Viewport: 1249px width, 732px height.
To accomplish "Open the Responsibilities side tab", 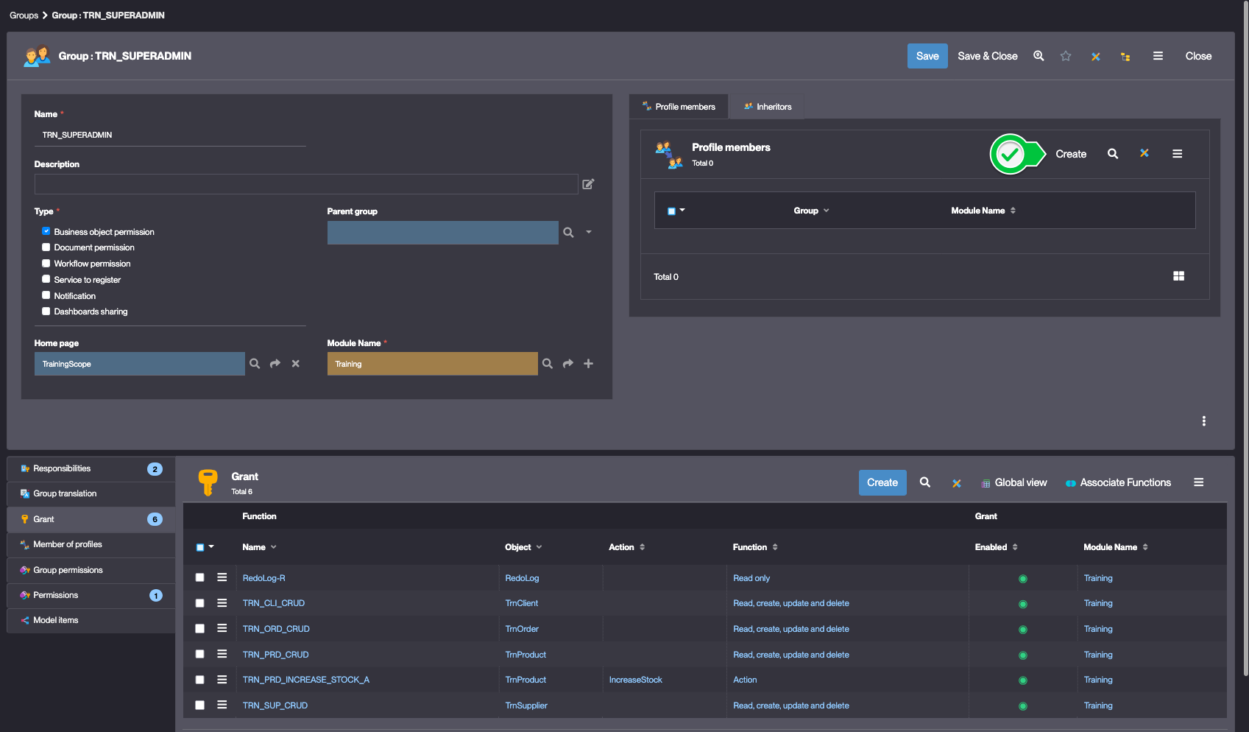I will 91,468.
